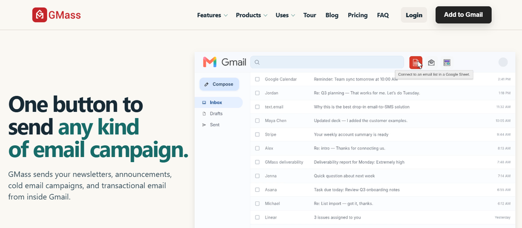Click the Gmail M logo

(210, 62)
